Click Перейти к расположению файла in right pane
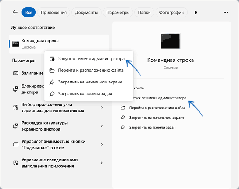The image size is (239, 189). 157,108
